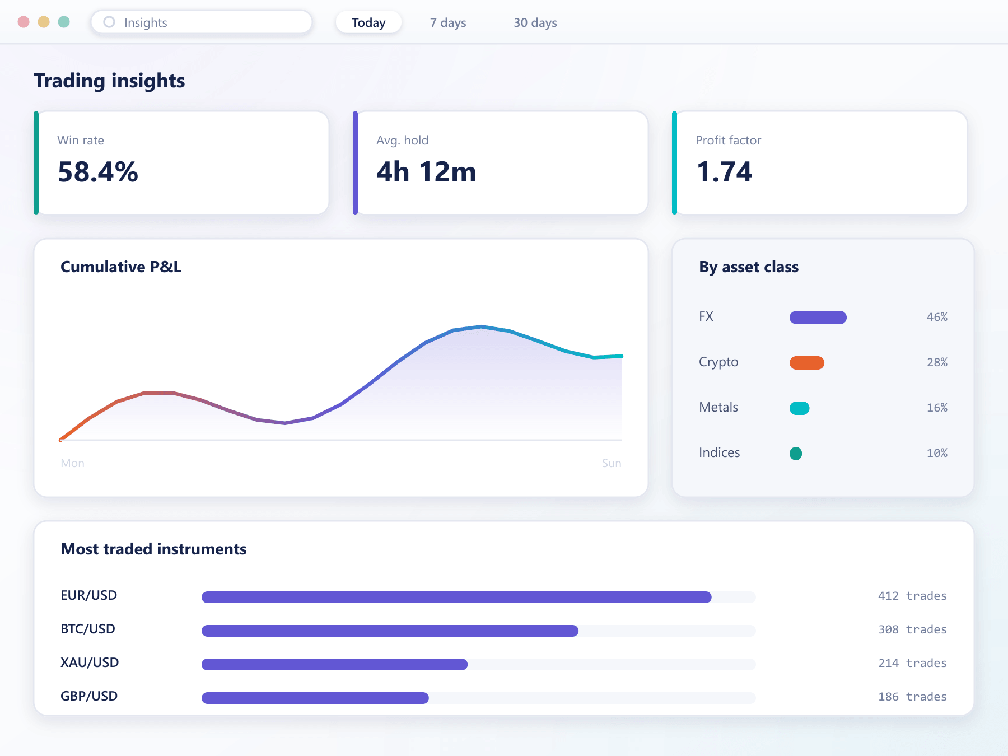Click the orange Crypto asset bar
The height and width of the screenshot is (756, 1008).
point(807,363)
